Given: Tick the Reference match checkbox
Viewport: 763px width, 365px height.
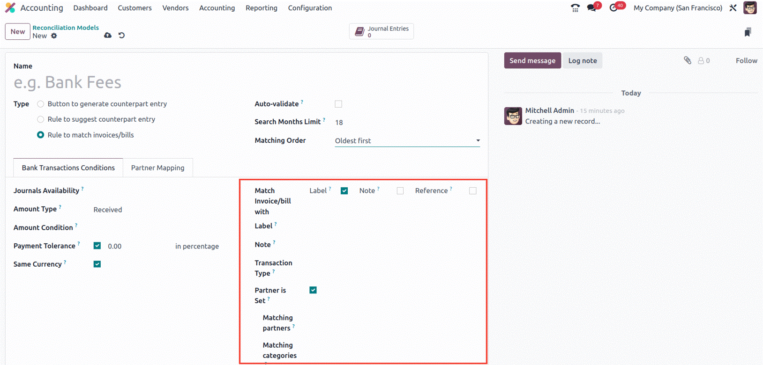Looking at the screenshot, I should pyautogui.click(x=472, y=191).
